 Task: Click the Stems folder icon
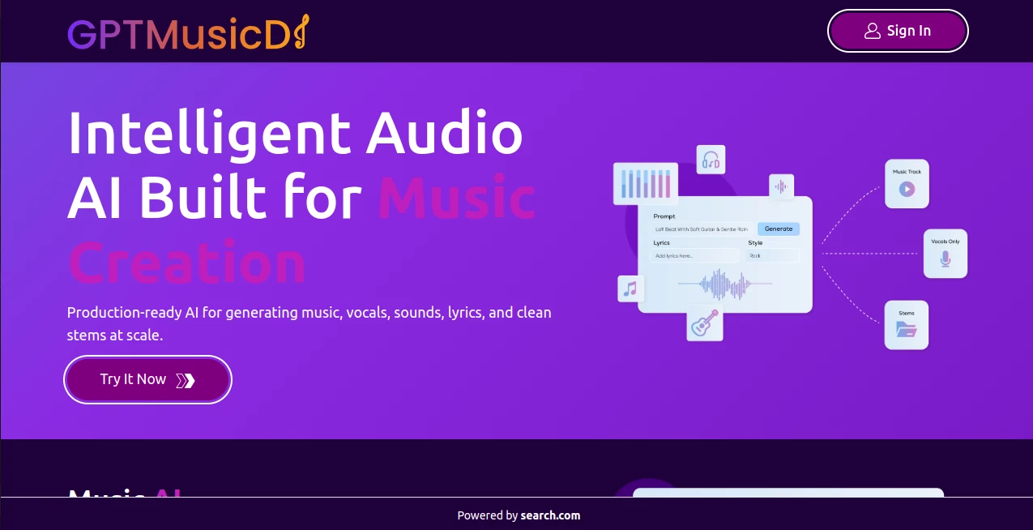coord(907,329)
